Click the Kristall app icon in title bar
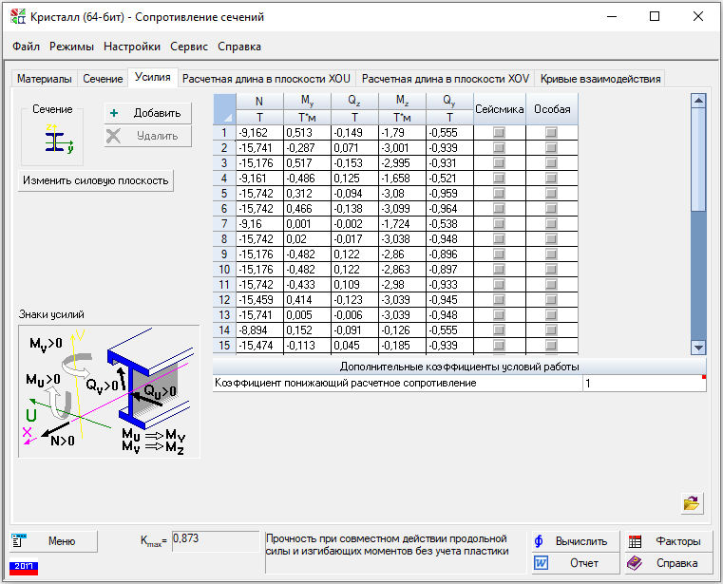723x584 pixels. click(17, 16)
